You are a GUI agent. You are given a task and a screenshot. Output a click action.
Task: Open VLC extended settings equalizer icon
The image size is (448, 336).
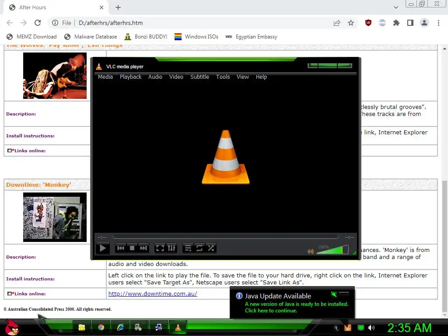[171, 248]
